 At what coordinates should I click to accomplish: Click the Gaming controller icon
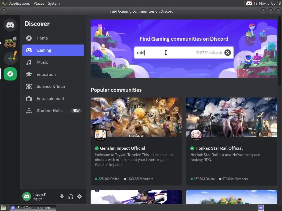(29, 50)
